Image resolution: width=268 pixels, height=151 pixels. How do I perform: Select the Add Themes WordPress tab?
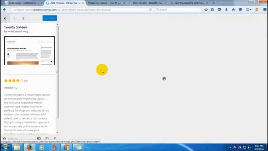(x=65, y=3)
